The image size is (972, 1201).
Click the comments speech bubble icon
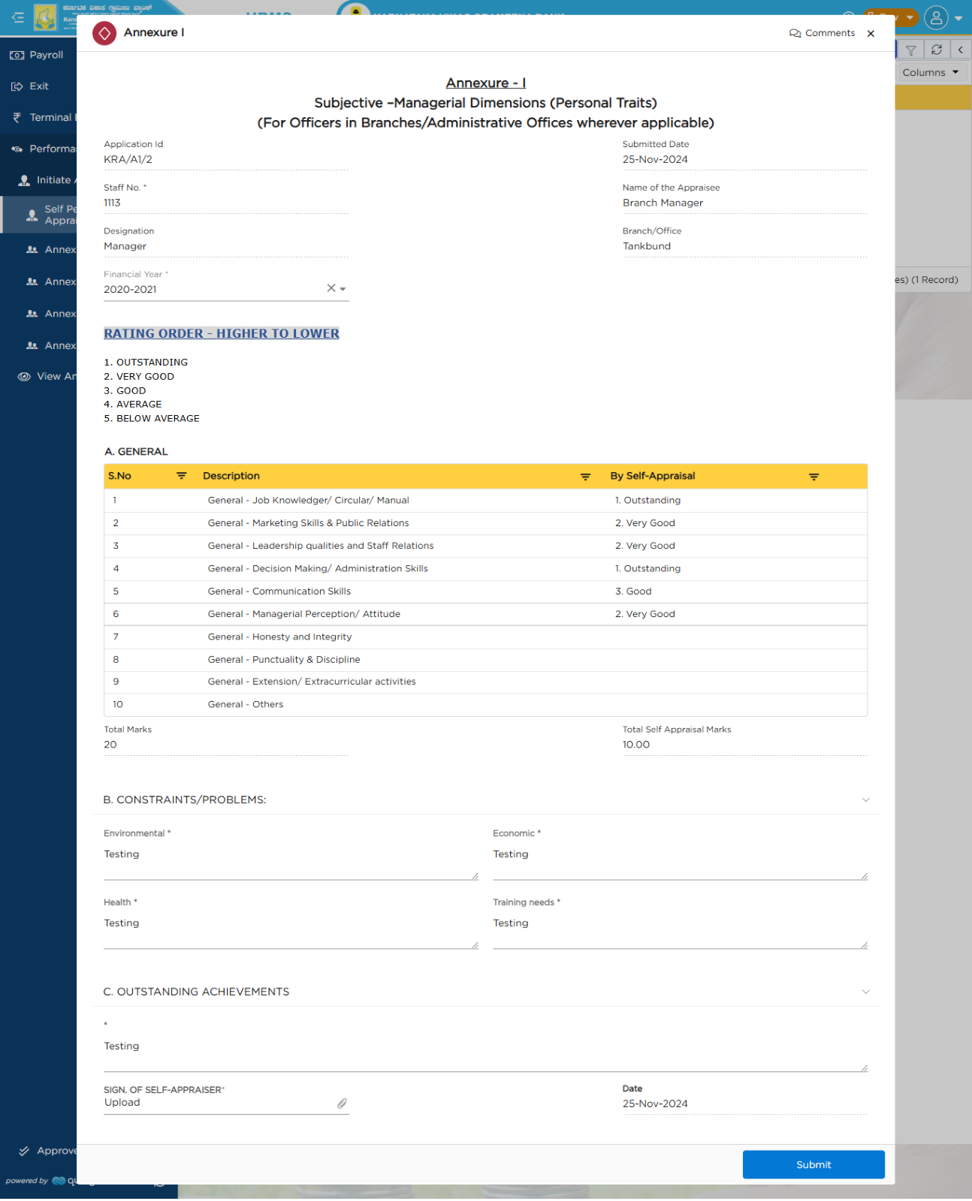tap(795, 33)
